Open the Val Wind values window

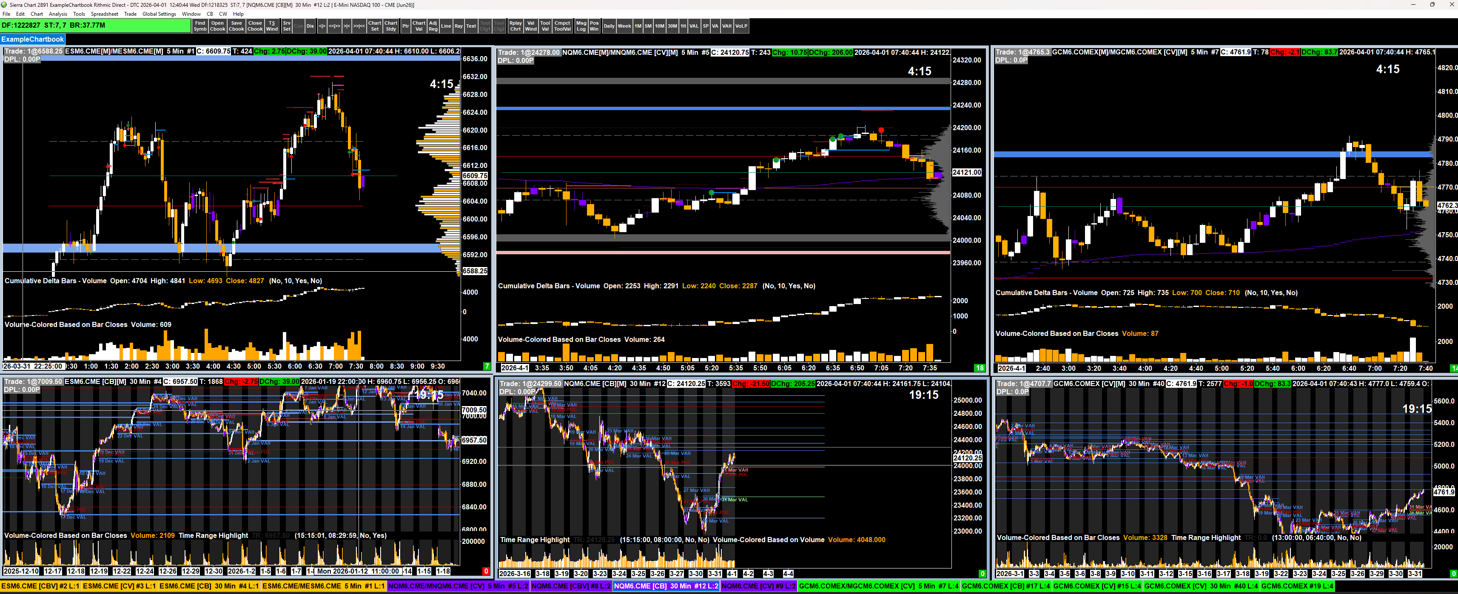coord(531,26)
